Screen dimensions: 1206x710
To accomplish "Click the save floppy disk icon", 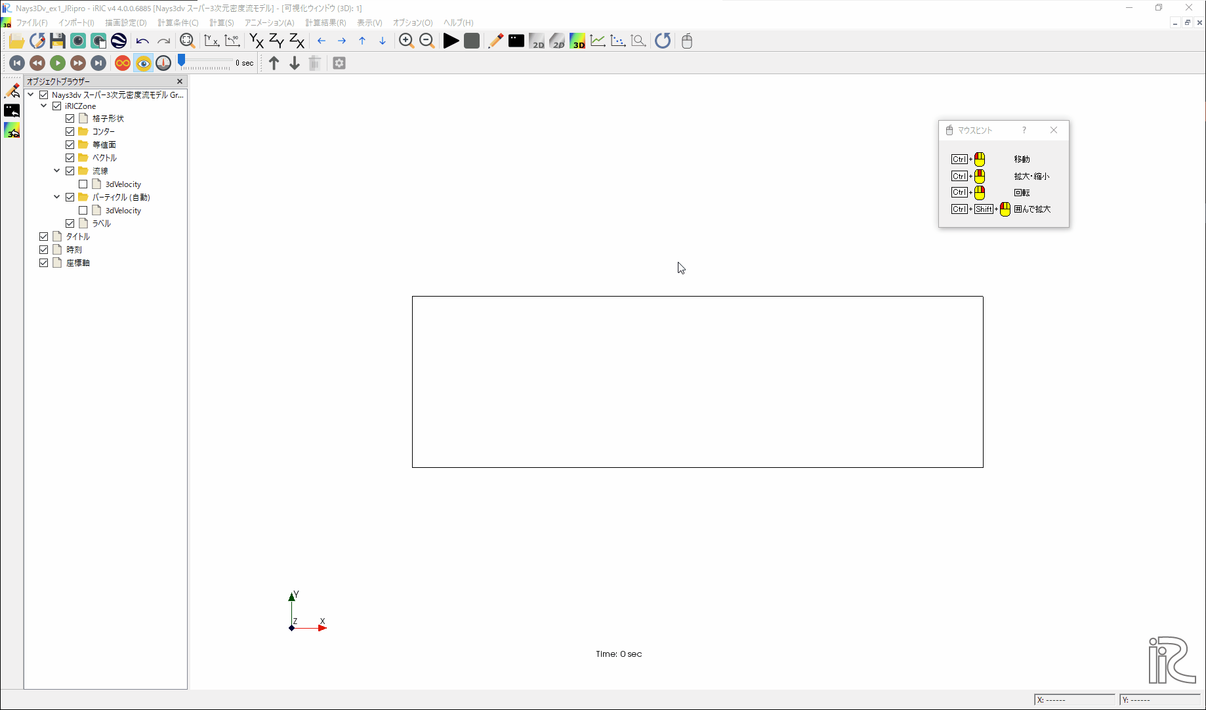I will point(57,41).
